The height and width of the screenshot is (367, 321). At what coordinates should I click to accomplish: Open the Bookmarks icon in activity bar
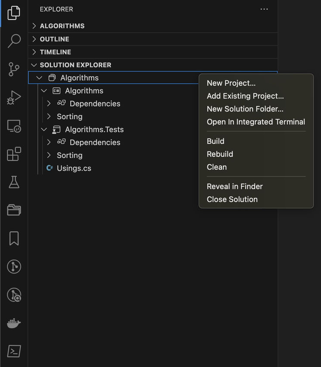[x=14, y=238]
